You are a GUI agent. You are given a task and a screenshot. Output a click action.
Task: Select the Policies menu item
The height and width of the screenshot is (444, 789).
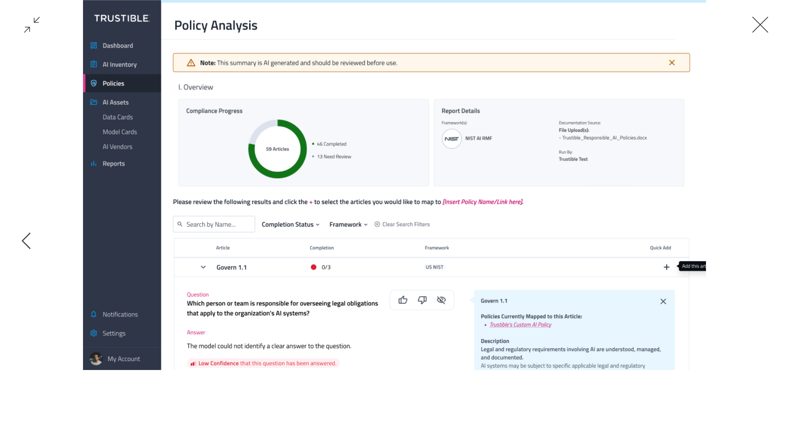click(113, 83)
